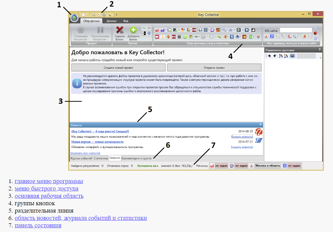Viewport: 333px width, 232px height.
Task: Open the Москва и область region dropdown
Action: coord(267,166)
